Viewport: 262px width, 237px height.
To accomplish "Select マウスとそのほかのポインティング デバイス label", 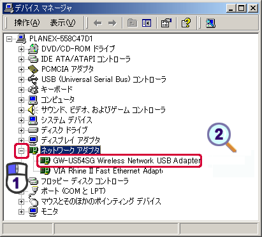I will coord(101,201).
